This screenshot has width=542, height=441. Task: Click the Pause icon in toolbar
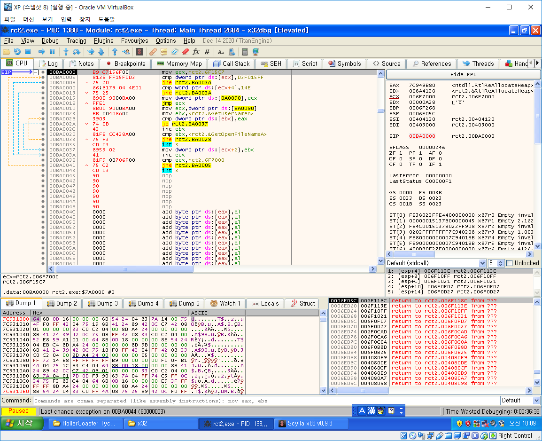(53, 52)
